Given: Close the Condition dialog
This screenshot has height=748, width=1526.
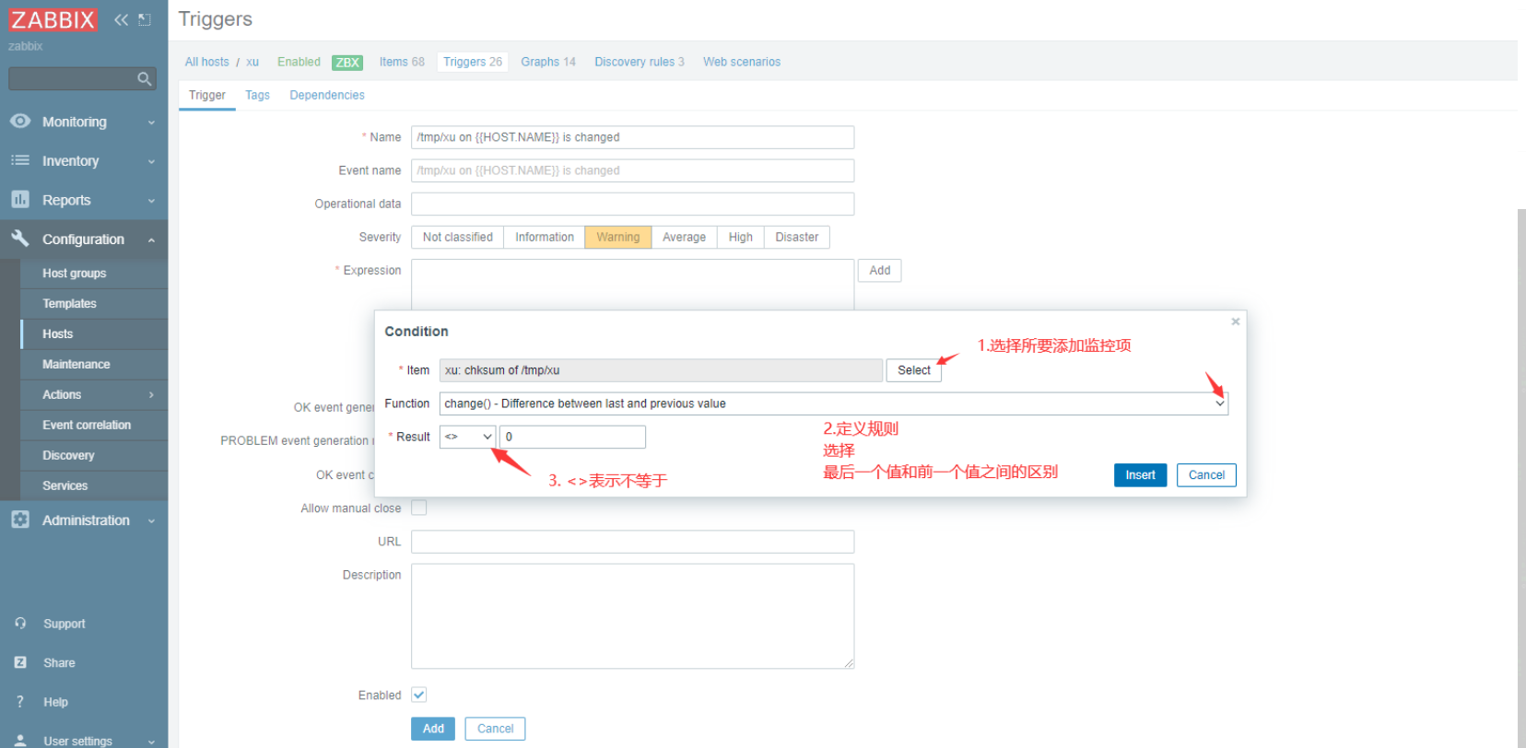Looking at the screenshot, I should click(x=1236, y=321).
